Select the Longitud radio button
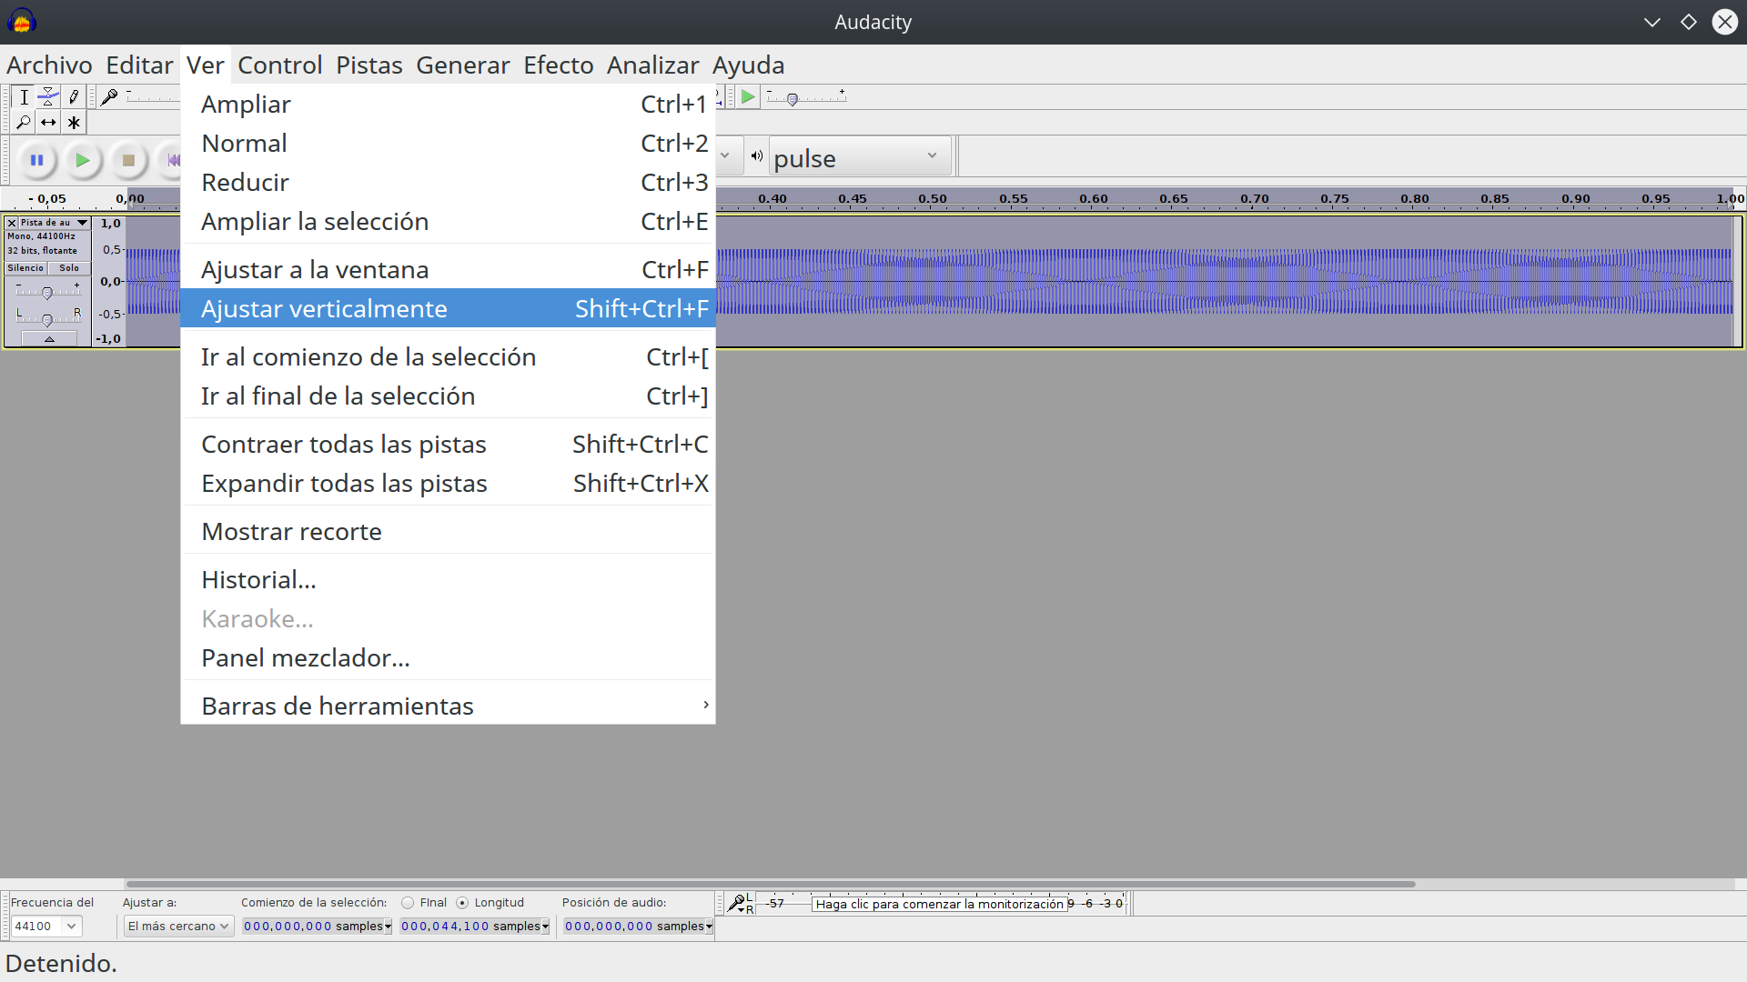 click(462, 903)
